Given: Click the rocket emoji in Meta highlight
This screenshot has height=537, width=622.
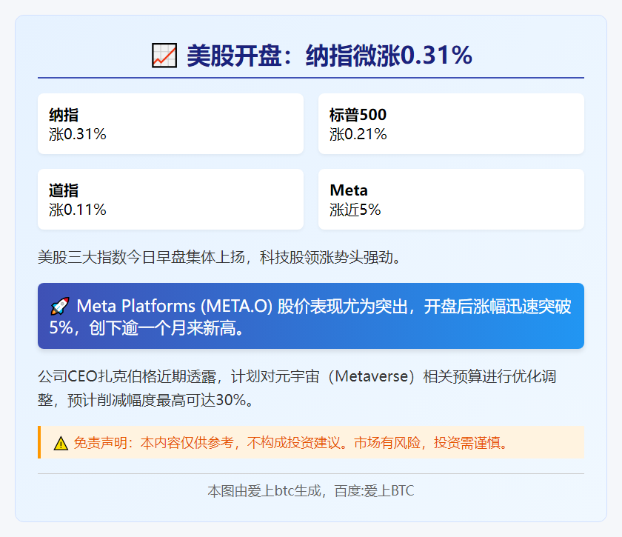Looking at the screenshot, I should (60, 307).
